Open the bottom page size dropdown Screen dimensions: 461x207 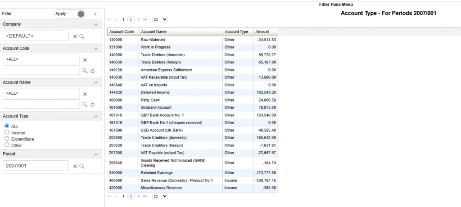[x=160, y=196]
